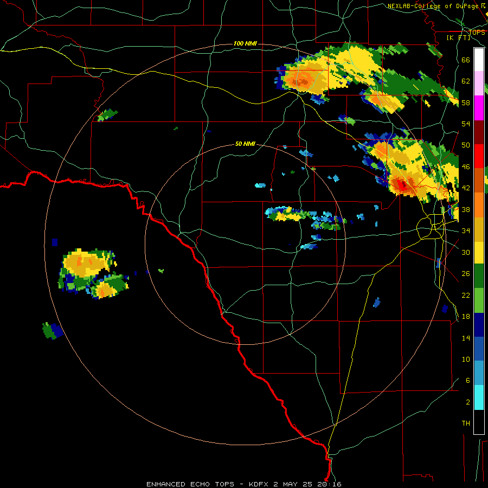This screenshot has width=488, height=488.
Task: Click legend value "54"
Action: pyautogui.click(x=466, y=124)
